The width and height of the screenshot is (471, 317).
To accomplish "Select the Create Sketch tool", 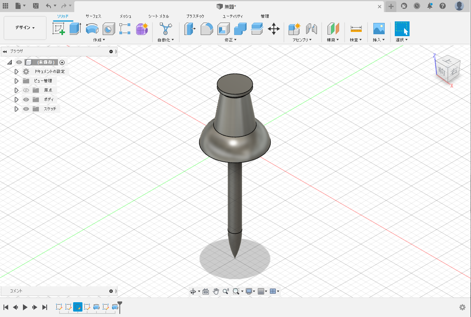I will click(x=58, y=29).
